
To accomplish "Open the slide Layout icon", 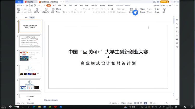I will [x=53, y=9].
